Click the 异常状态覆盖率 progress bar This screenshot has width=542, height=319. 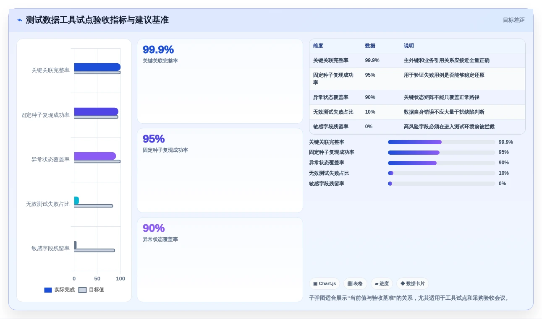click(442, 163)
